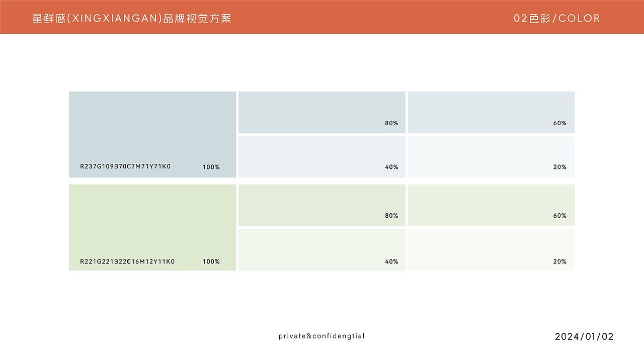Click the 星鲜感(XINGXIANGAN)品牌视觉方案 header title
The height and width of the screenshot is (362, 644).
pos(132,19)
